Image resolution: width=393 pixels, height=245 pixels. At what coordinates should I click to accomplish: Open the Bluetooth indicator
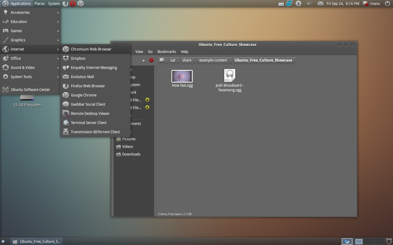[x=298, y=4]
